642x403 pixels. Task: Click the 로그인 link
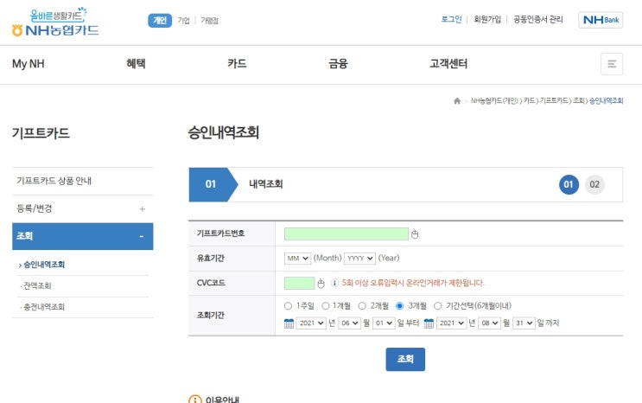point(451,19)
